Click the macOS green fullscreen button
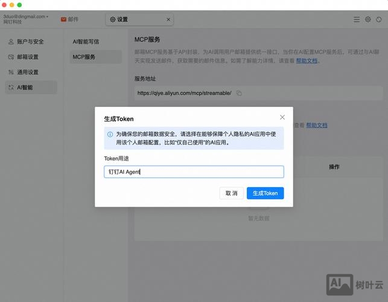This screenshot has height=302, width=388. pyautogui.click(x=19, y=5)
